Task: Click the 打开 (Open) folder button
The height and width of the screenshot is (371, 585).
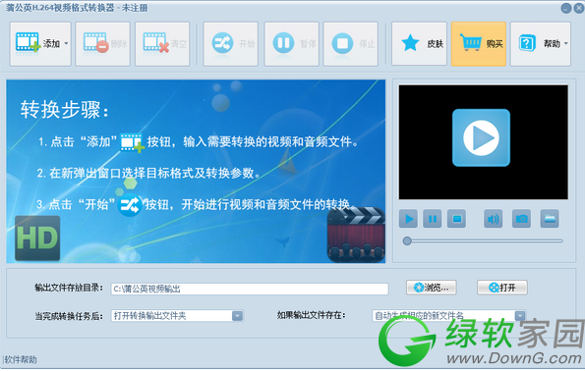Action: (x=502, y=288)
